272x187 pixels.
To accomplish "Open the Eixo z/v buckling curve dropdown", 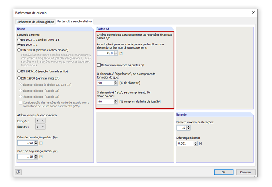I will pos(40,127).
